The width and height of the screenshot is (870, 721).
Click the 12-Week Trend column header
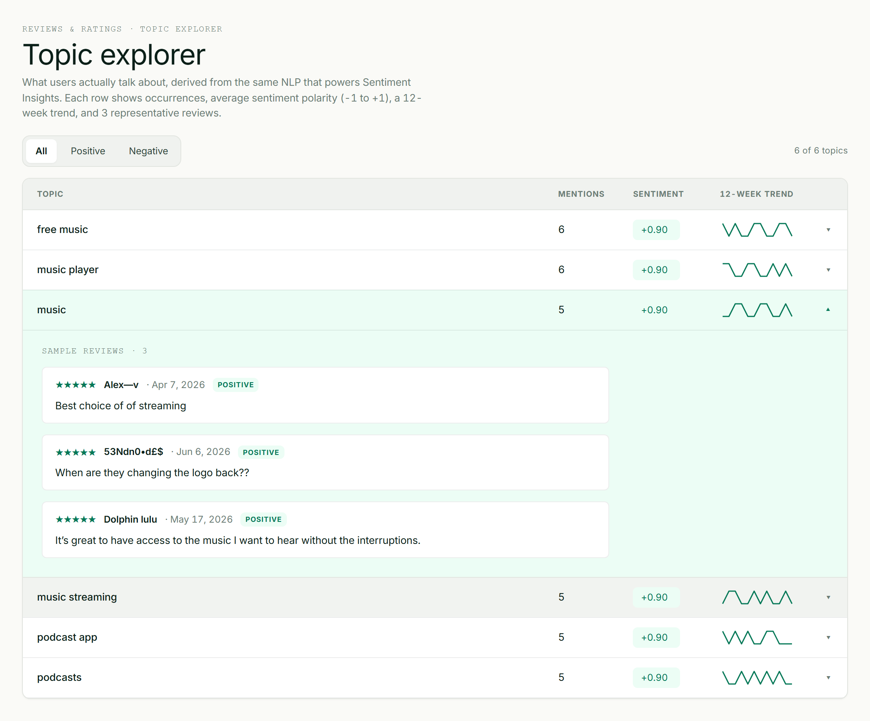756,194
